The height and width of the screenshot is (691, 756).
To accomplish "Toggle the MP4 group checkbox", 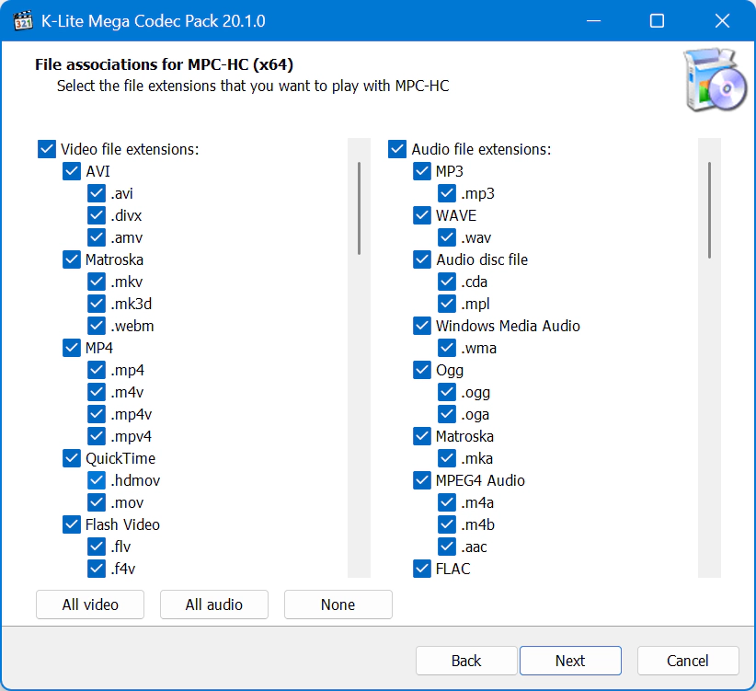I will tap(72, 348).
